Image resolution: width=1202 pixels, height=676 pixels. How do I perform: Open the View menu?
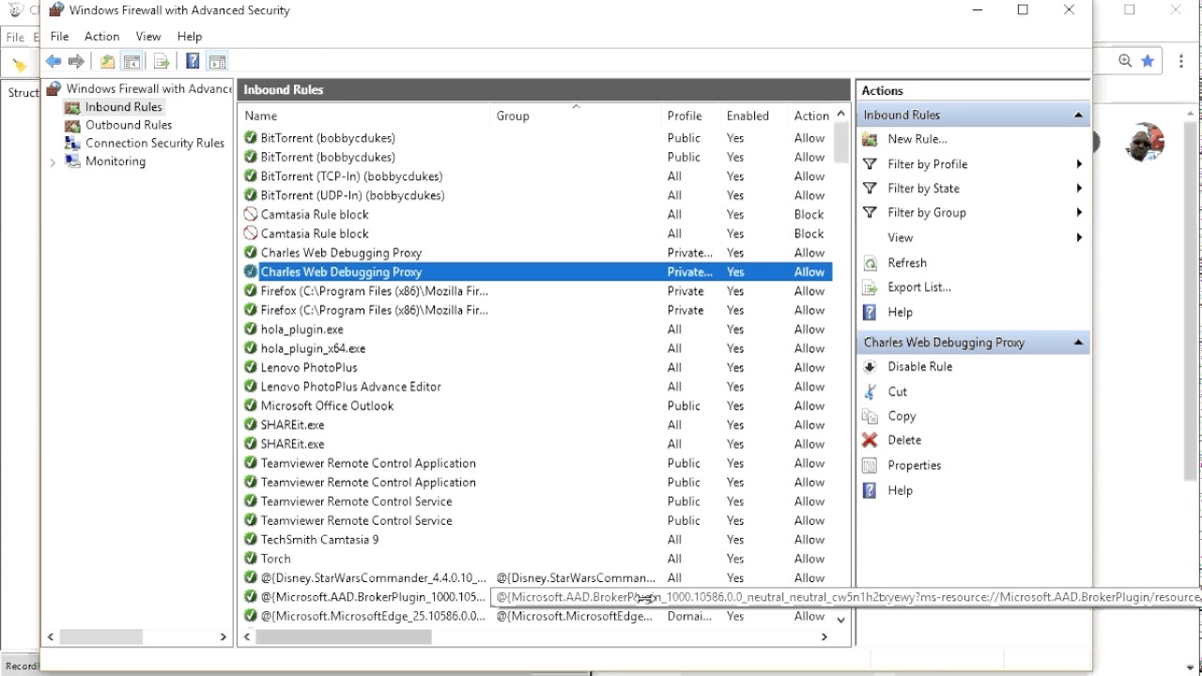click(x=148, y=36)
